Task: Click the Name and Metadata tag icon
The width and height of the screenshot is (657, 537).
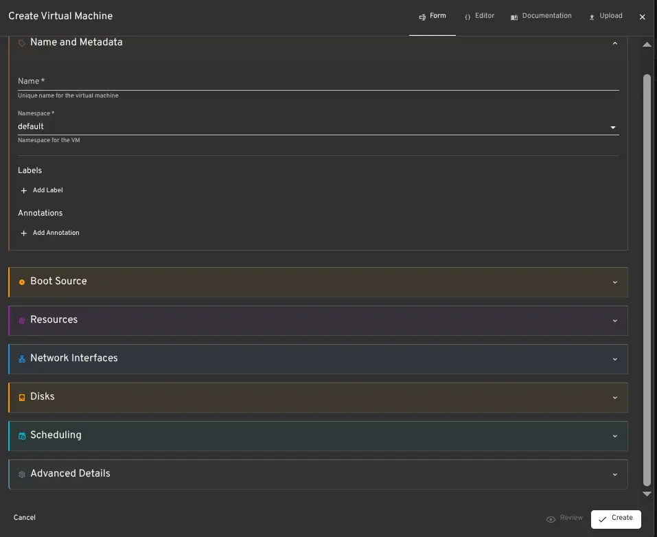Action: tap(22, 43)
